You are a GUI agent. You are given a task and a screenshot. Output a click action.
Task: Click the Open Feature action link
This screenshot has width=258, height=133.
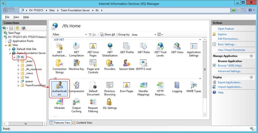coord(226,29)
